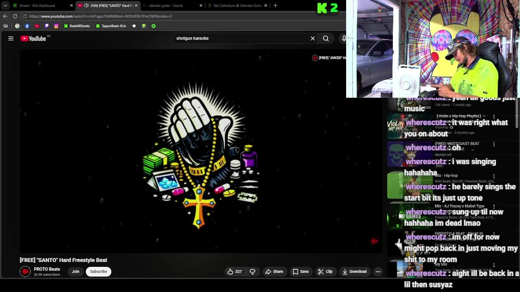Viewport: 520px width, 292px height.
Task: Click the SANTO video player
Action: 201,151
